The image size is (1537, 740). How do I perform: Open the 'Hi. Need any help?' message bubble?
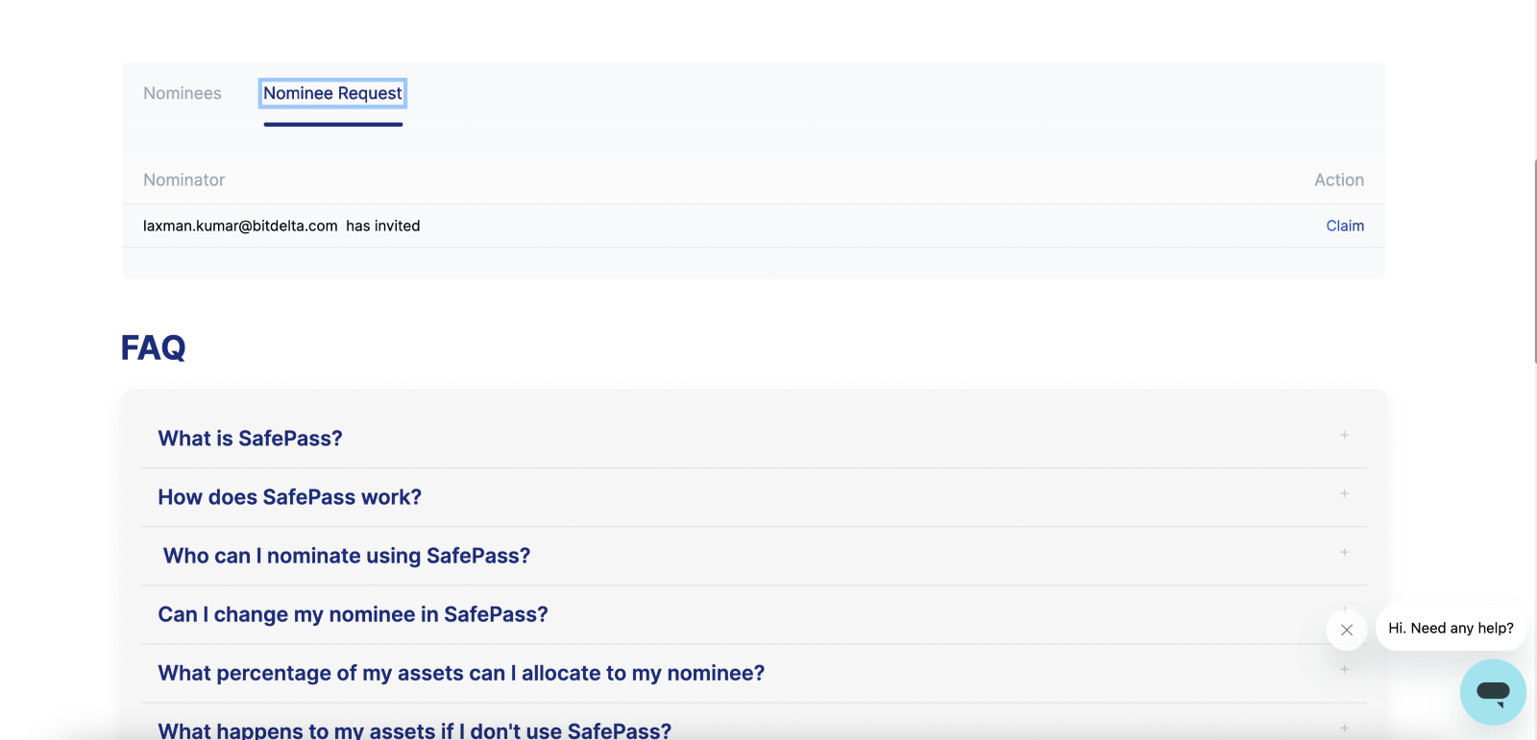pyautogui.click(x=1451, y=628)
